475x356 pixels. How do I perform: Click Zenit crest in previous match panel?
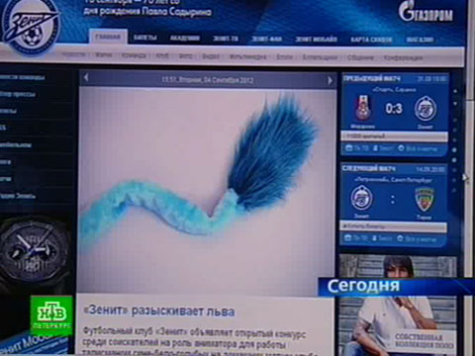[426, 109]
